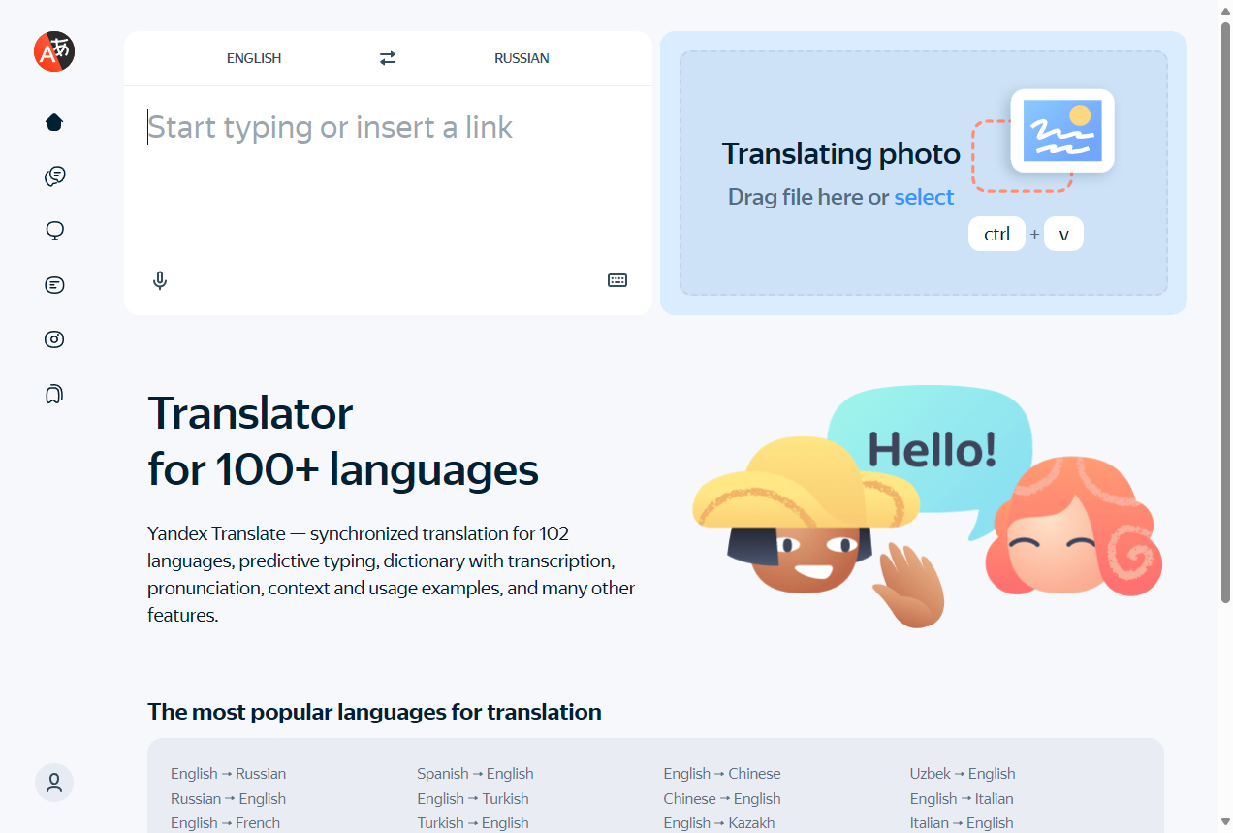The height and width of the screenshot is (833, 1233).
Task: Open the English → Russian translation pair
Action: pyautogui.click(x=228, y=773)
